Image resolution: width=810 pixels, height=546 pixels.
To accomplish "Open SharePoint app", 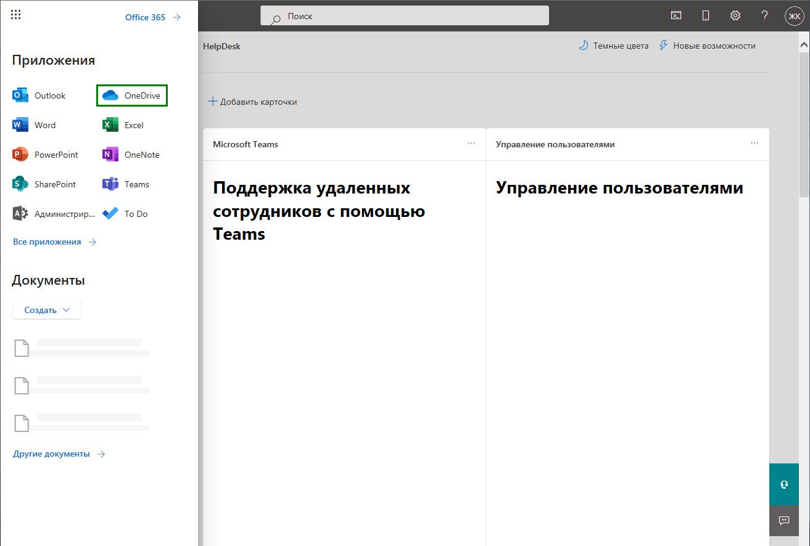I will coord(44,184).
